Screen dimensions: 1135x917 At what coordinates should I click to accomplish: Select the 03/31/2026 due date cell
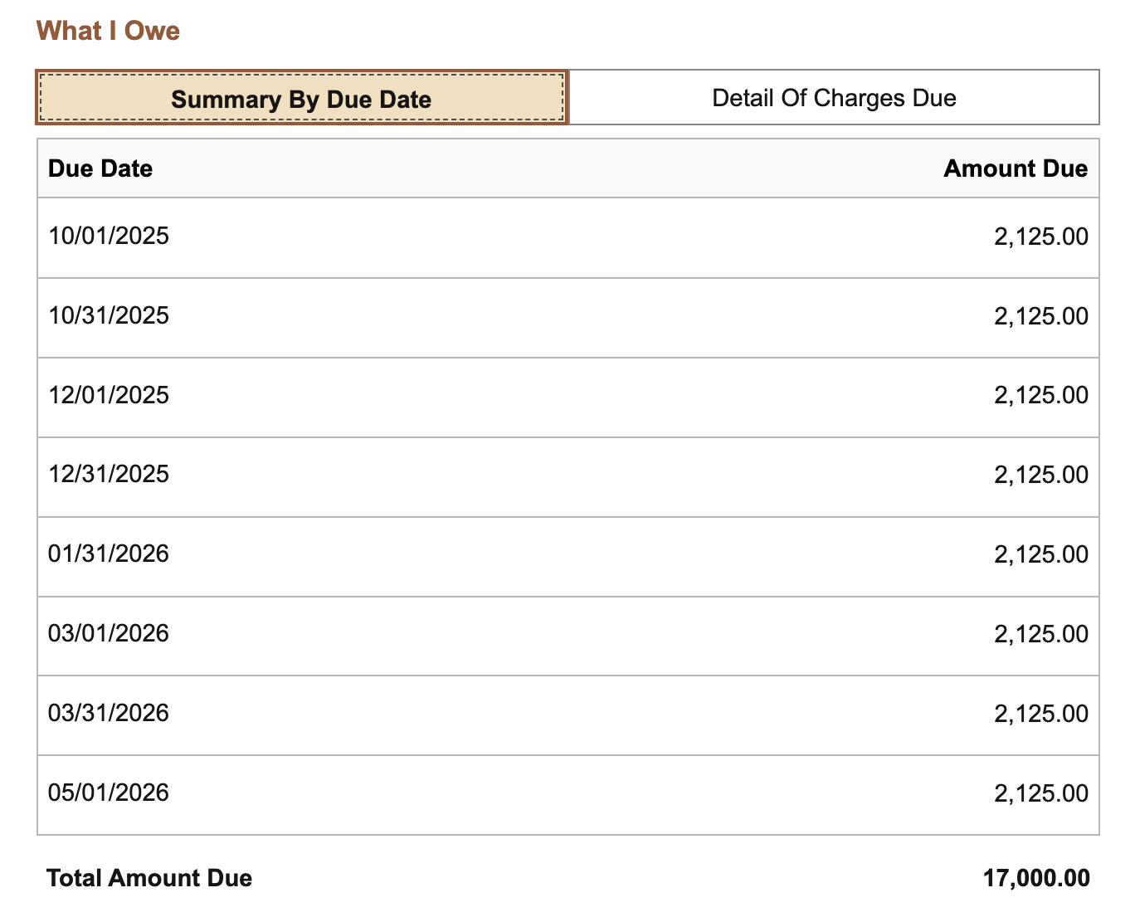(x=109, y=713)
